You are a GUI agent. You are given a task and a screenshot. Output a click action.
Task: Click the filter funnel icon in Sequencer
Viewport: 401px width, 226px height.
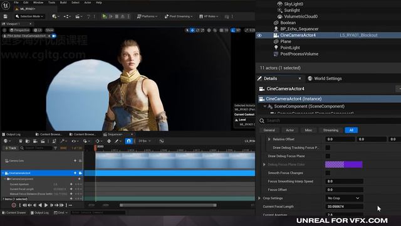pos(56,148)
